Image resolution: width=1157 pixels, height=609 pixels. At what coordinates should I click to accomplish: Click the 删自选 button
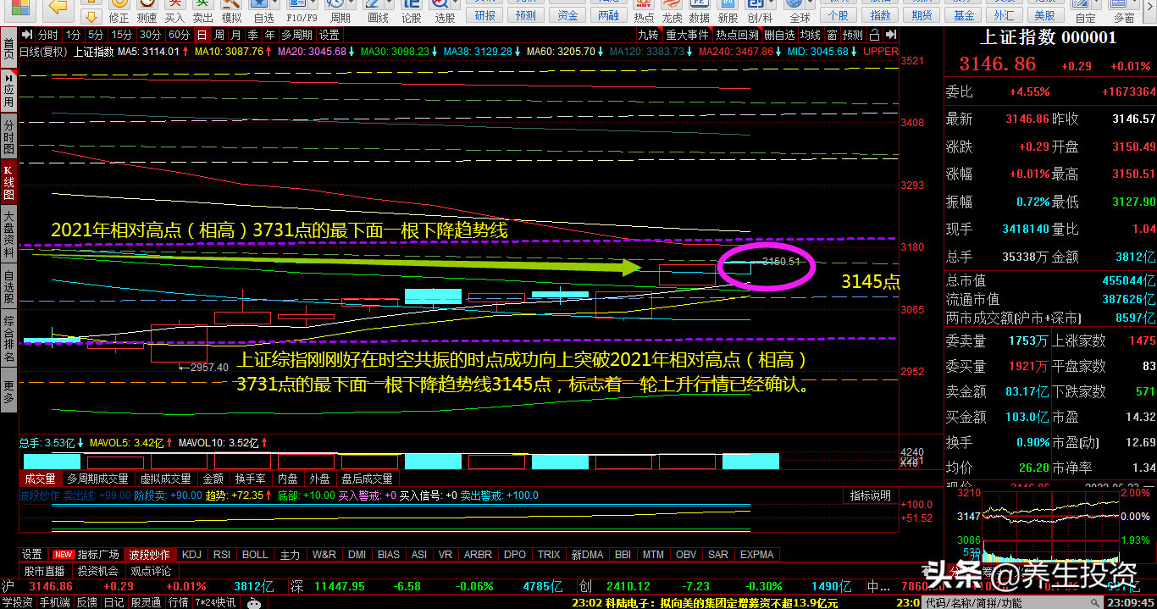tap(779, 35)
